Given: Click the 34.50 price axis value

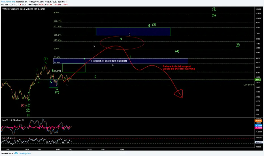Looking at the screenshot, I should pos(258,62).
